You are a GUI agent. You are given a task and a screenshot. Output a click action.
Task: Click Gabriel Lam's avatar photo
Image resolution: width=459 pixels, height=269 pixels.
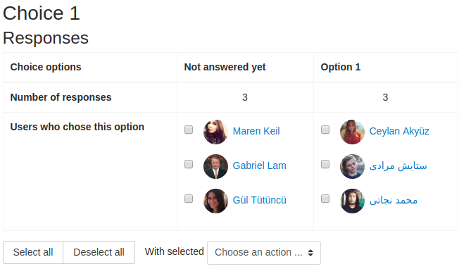215,166
